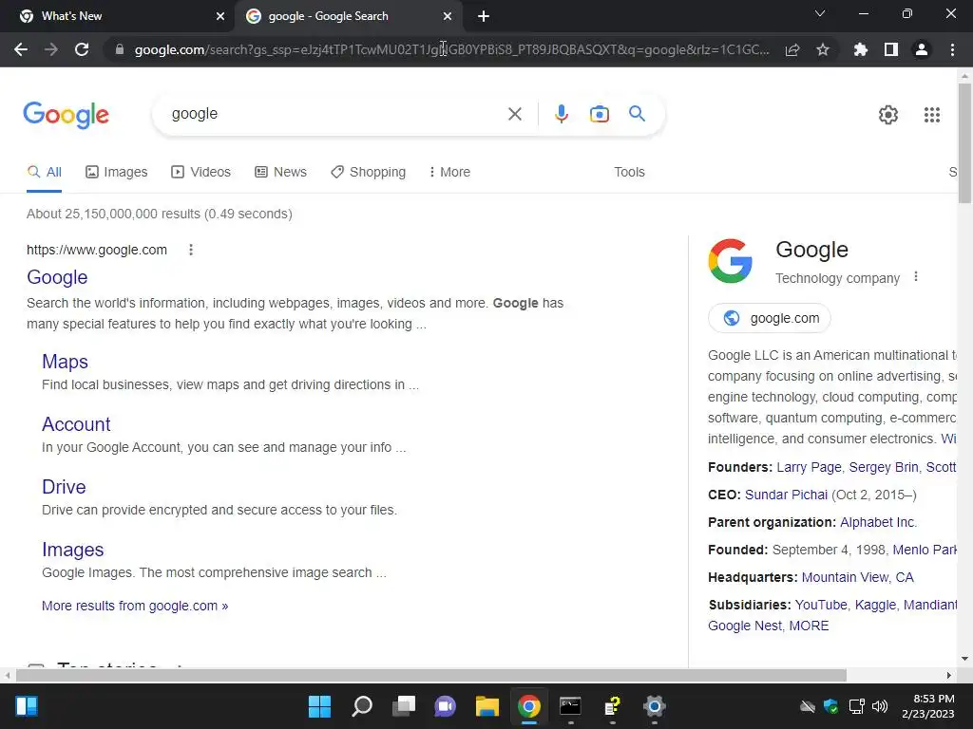Click the MORE subsidiaries link

[x=809, y=626]
